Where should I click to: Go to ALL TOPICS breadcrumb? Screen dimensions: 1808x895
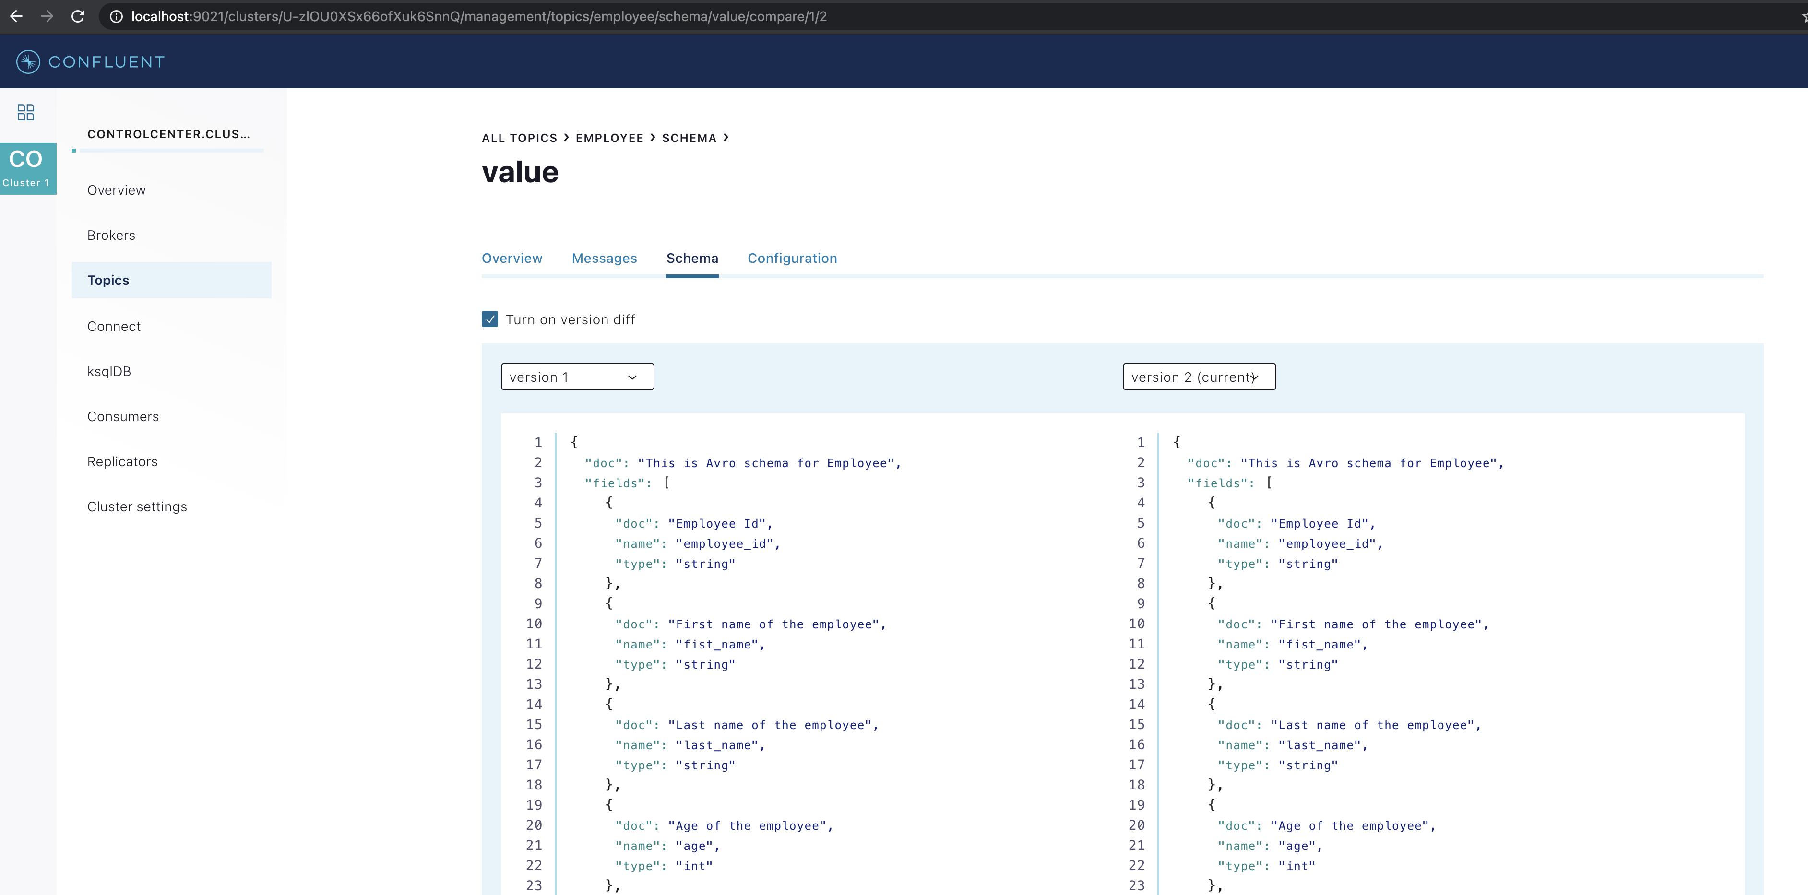519,138
